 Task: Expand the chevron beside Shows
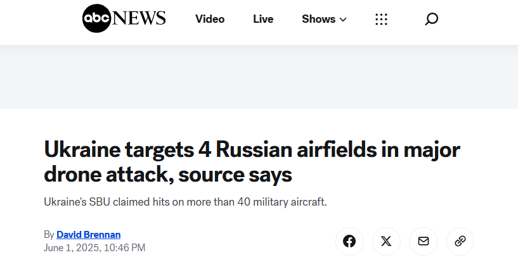coord(343,20)
